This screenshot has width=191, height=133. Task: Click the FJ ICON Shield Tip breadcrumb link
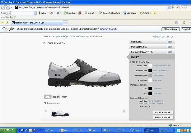(x=80, y=36)
